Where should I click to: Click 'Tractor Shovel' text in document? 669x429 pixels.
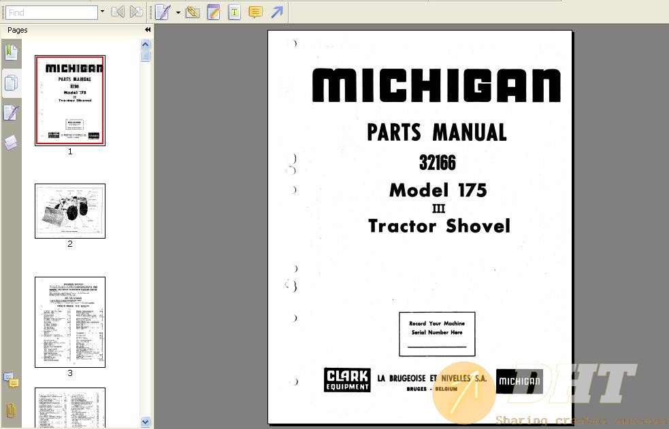click(x=439, y=226)
